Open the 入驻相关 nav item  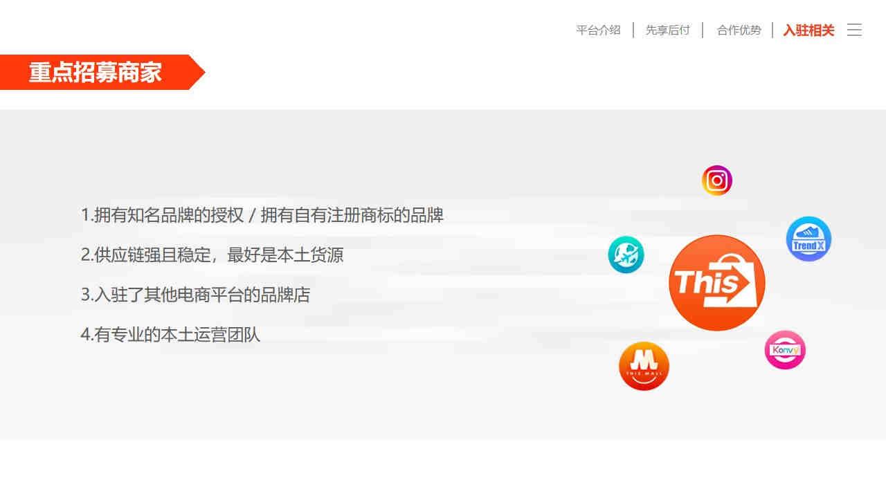809,30
